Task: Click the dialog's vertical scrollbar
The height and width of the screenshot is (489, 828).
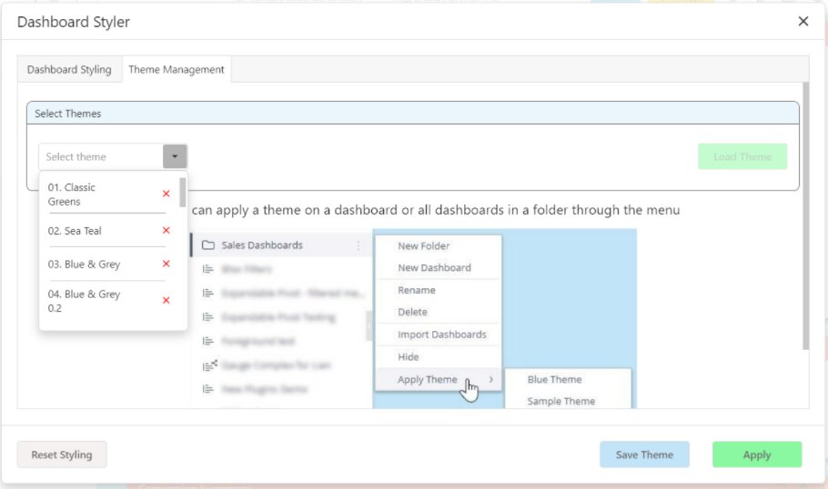Action: [x=805, y=218]
